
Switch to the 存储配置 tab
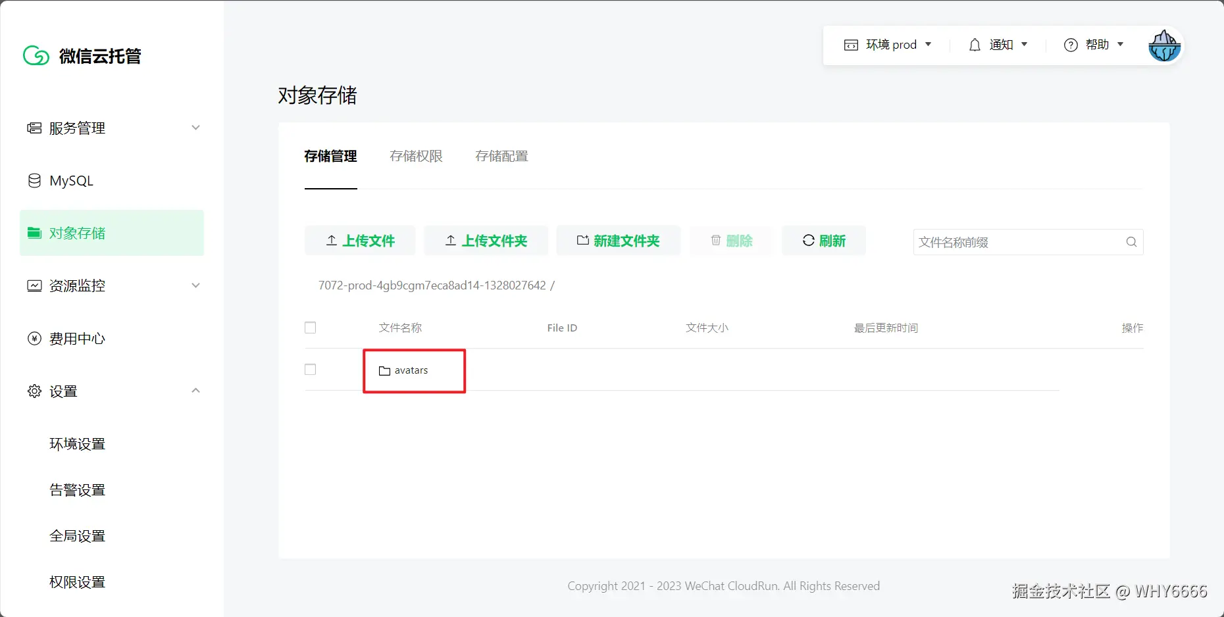point(501,157)
